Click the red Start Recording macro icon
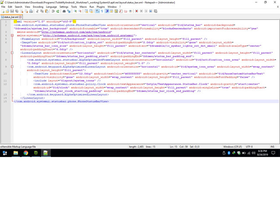280x211 pixels. coord(136,11)
